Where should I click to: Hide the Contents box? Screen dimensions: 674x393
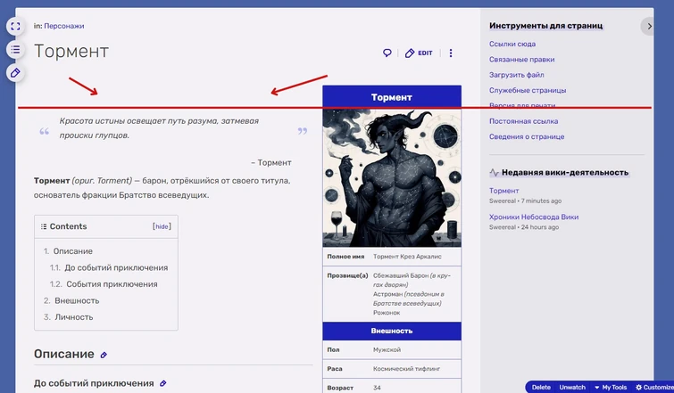162,226
